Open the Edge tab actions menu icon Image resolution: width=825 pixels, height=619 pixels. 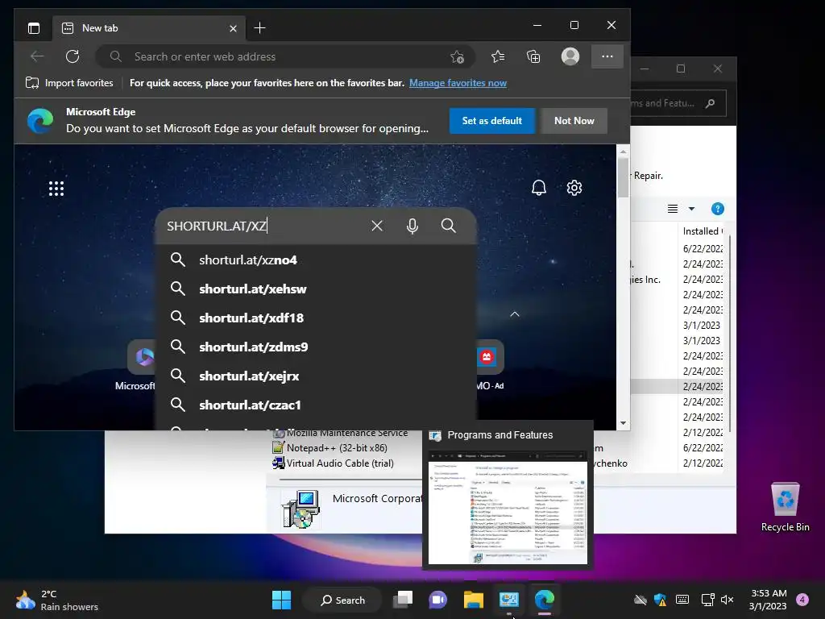tap(34, 28)
